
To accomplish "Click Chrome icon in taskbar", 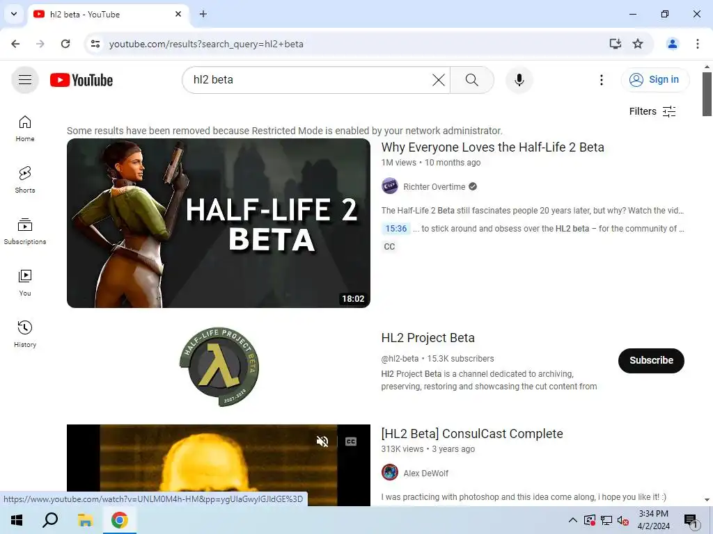I will [119, 520].
